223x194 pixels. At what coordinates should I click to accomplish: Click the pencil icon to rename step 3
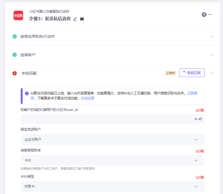75,19
